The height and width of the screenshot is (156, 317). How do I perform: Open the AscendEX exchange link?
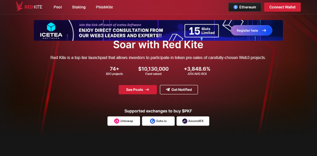point(193,121)
